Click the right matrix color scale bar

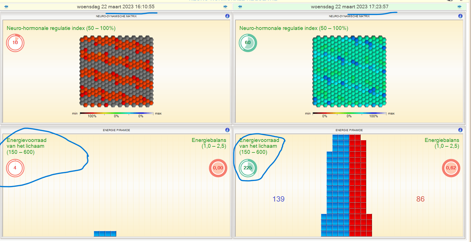350,113
